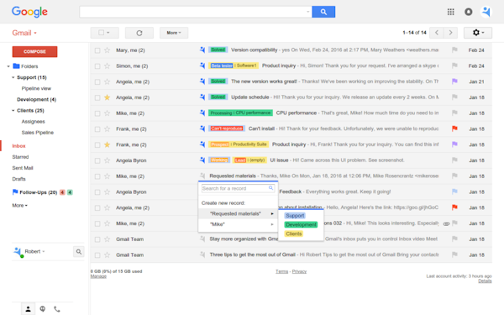Open the Google apps grid icon

coord(450,12)
